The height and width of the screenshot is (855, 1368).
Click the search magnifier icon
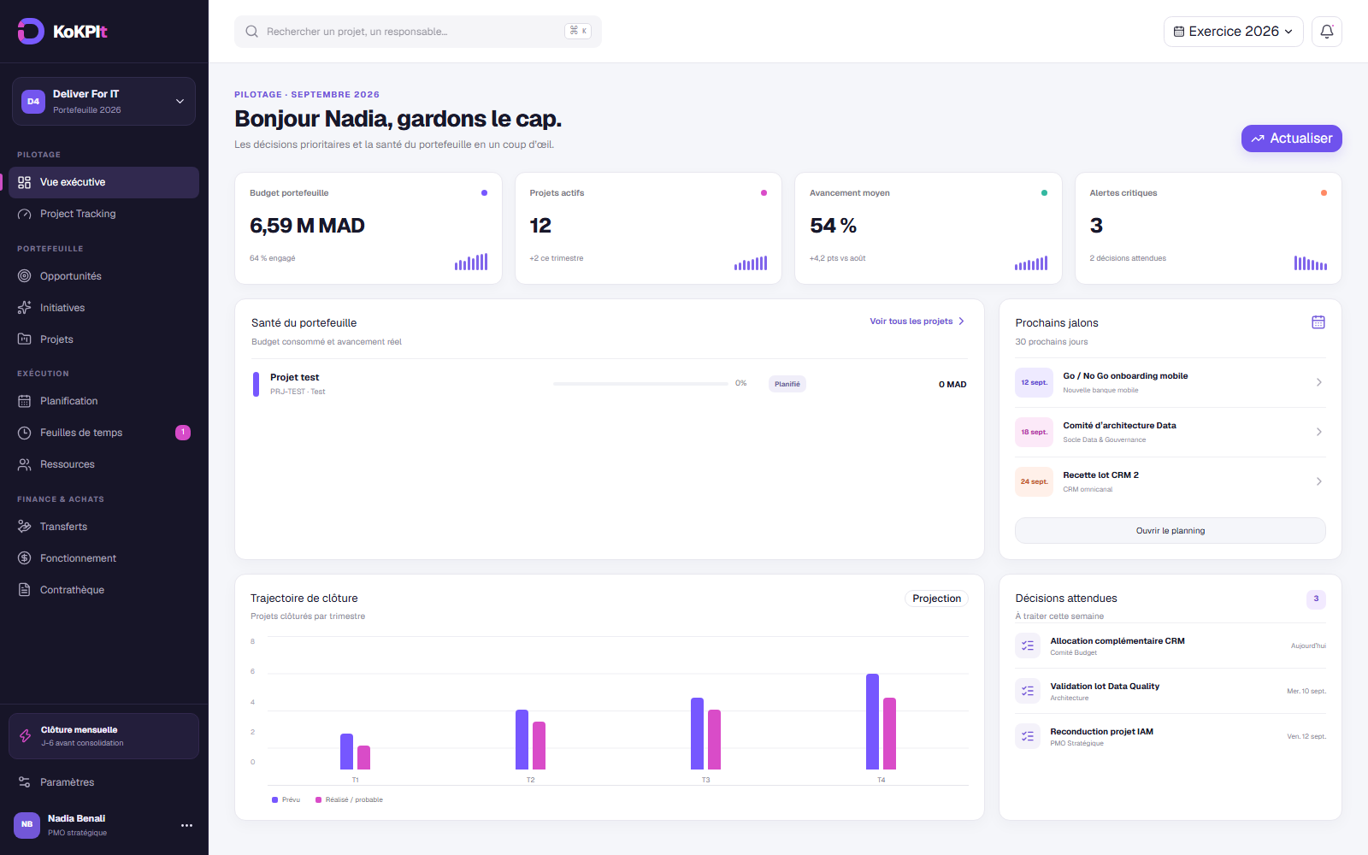point(252,32)
